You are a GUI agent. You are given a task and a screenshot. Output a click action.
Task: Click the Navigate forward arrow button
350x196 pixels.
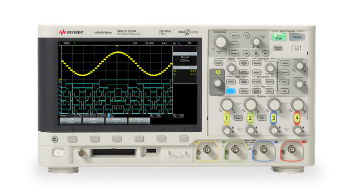(x=265, y=53)
